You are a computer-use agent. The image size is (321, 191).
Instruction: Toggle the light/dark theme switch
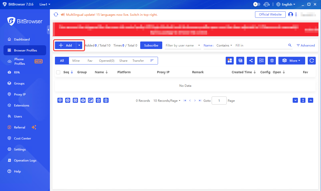(x=257, y=4)
